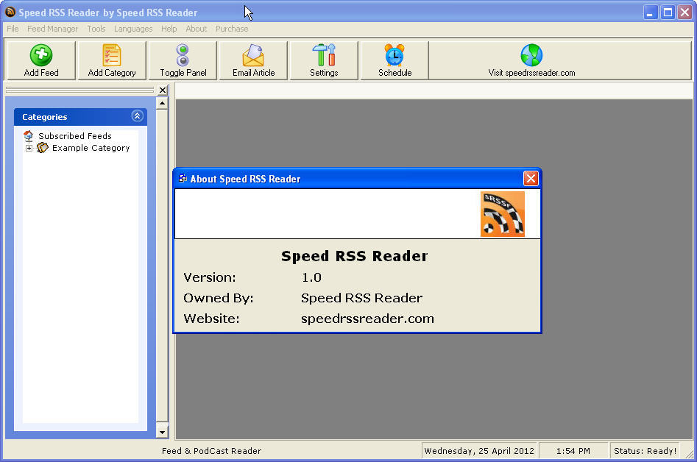Image resolution: width=697 pixels, height=462 pixels.
Task: Click the Purchase menu item
Action: (232, 29)
